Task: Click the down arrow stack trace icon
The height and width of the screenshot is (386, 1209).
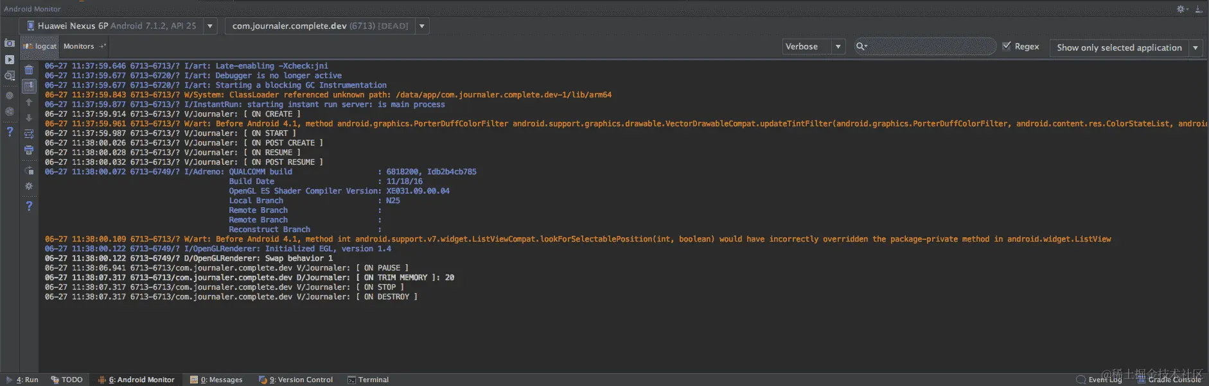Action: 29,118
